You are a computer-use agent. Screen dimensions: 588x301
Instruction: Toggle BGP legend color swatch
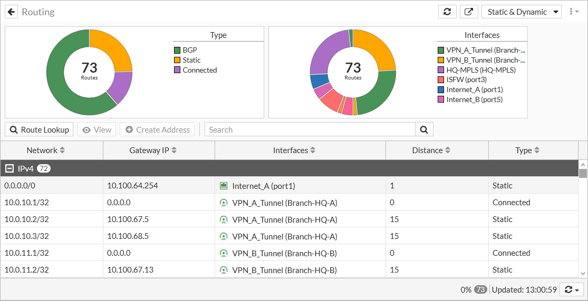tap(177, 50)
